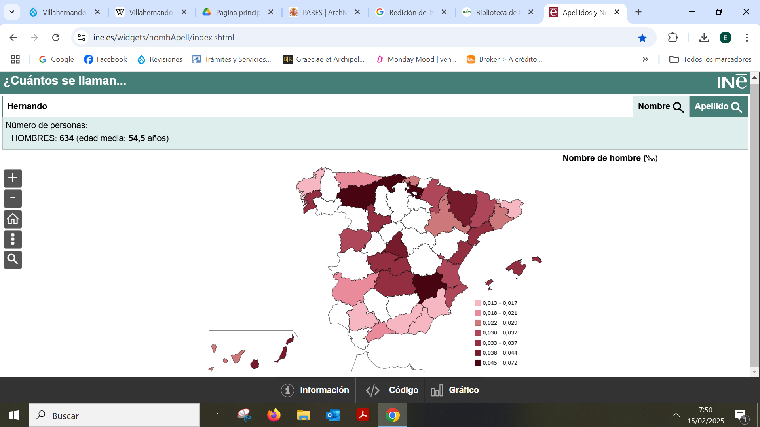Select legend swatch 0,013 - 0,017
The width and height of the screenshot is (760, 427).
[478, 303]
